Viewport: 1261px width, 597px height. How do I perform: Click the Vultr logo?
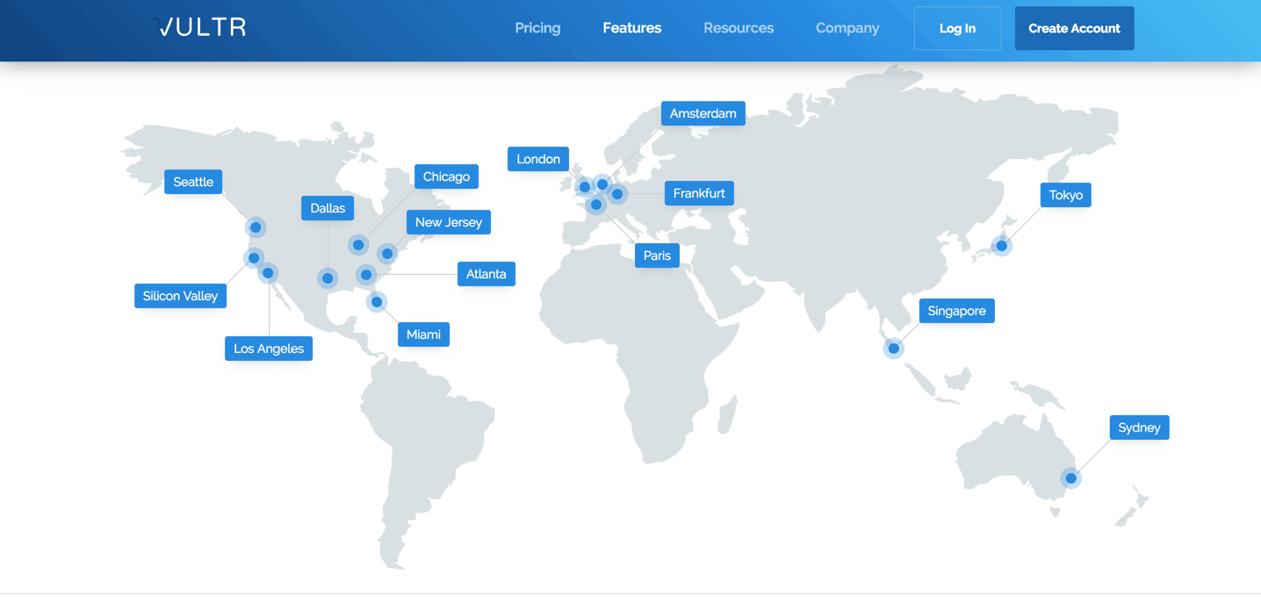click(x=199, y=27)
